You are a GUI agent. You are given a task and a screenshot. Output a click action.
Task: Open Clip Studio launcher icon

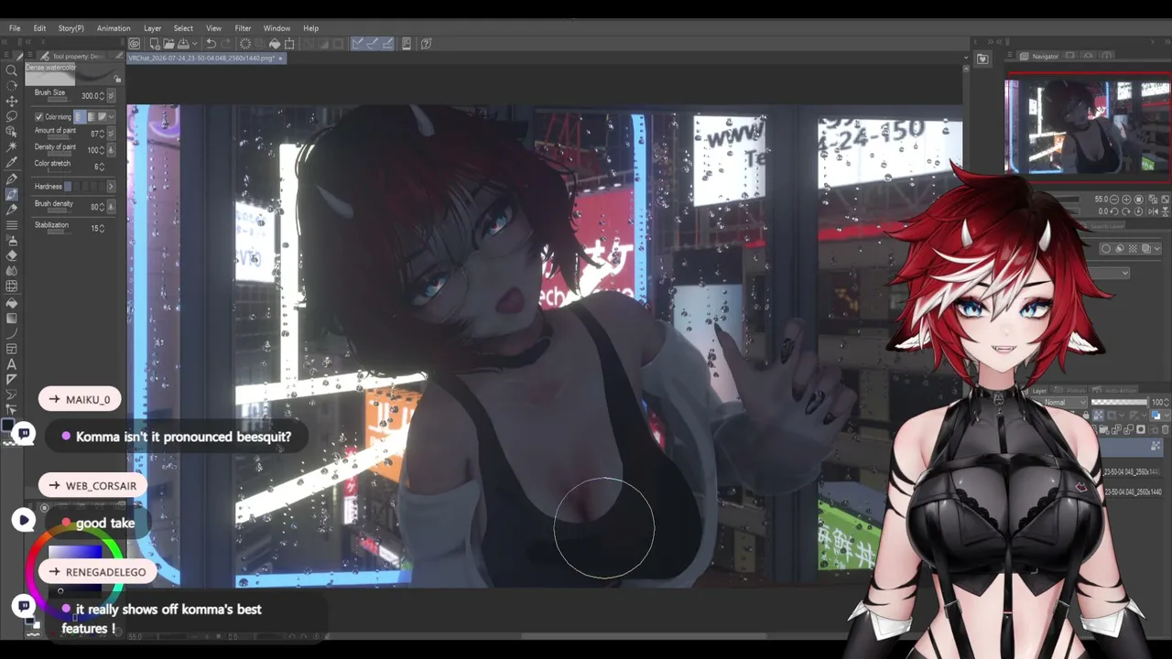pos(135,43)
